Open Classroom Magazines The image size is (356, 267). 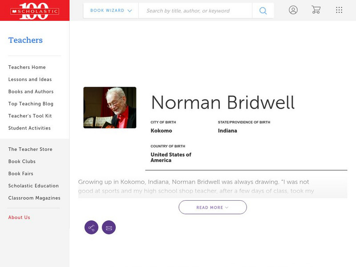(x=34, y=198)
